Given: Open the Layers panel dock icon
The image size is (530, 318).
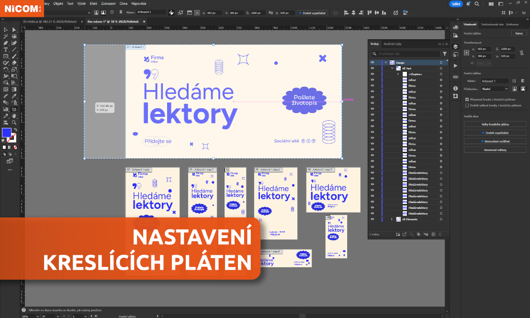Looking at the screenshot, I should pos(456,46).
